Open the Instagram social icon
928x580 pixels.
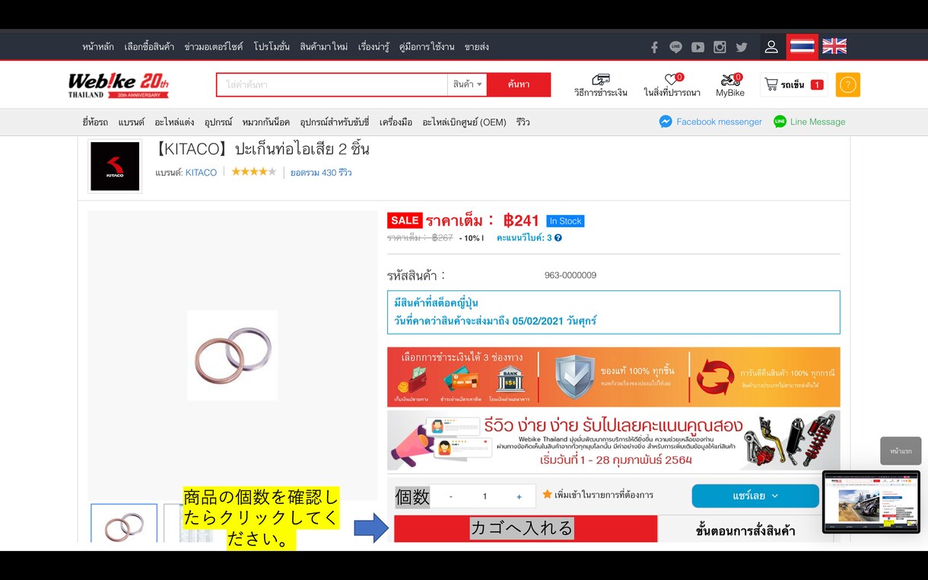coord(720,47)
